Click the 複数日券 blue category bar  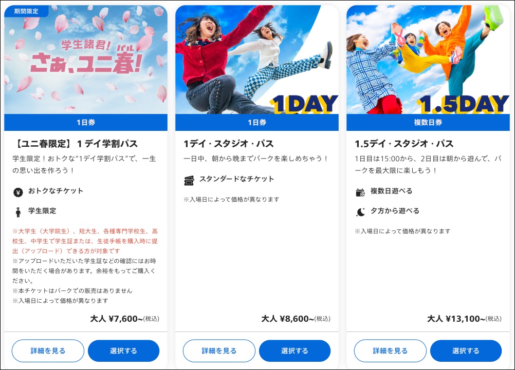pyautogui.click(x=428, y=122)
